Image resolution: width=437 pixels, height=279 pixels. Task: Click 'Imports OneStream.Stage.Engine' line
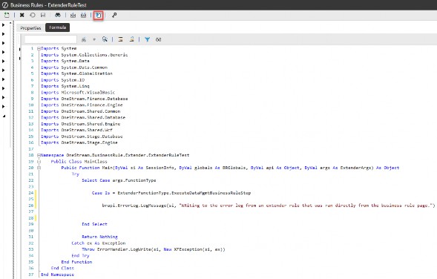coord(79,142)
